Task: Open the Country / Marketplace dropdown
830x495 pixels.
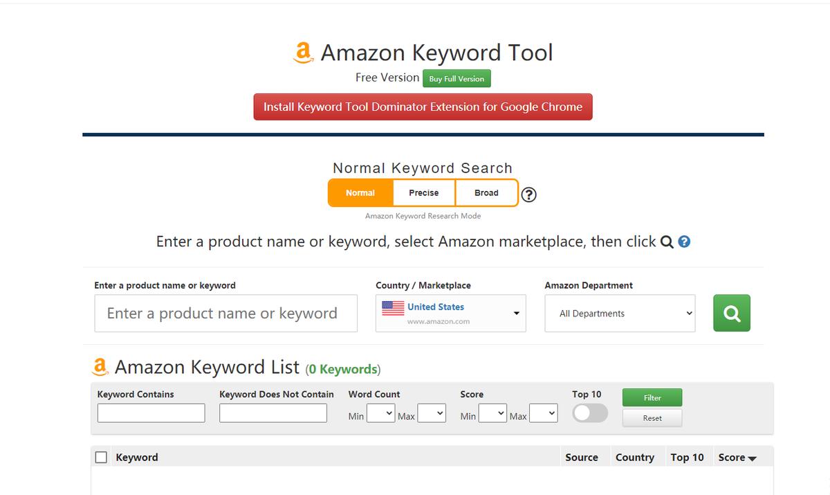Action: [450, 314]
